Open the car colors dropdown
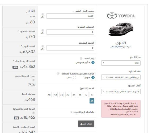This screenshot has width=148, height=133. pyautogui.click(x=121, y=92)
